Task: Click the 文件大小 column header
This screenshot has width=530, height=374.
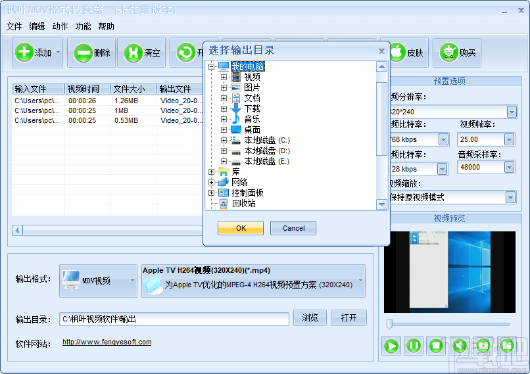Action: tap(133, 89)
